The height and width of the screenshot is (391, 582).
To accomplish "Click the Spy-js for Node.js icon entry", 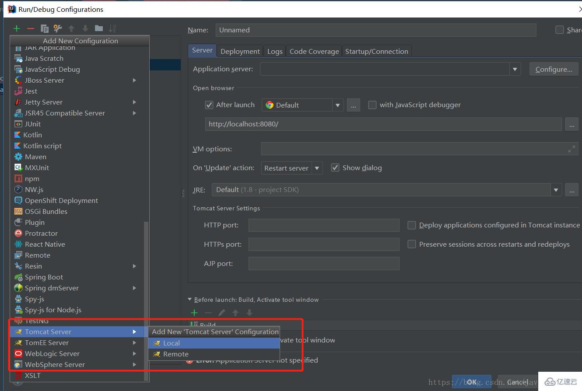I will [18, 310].
